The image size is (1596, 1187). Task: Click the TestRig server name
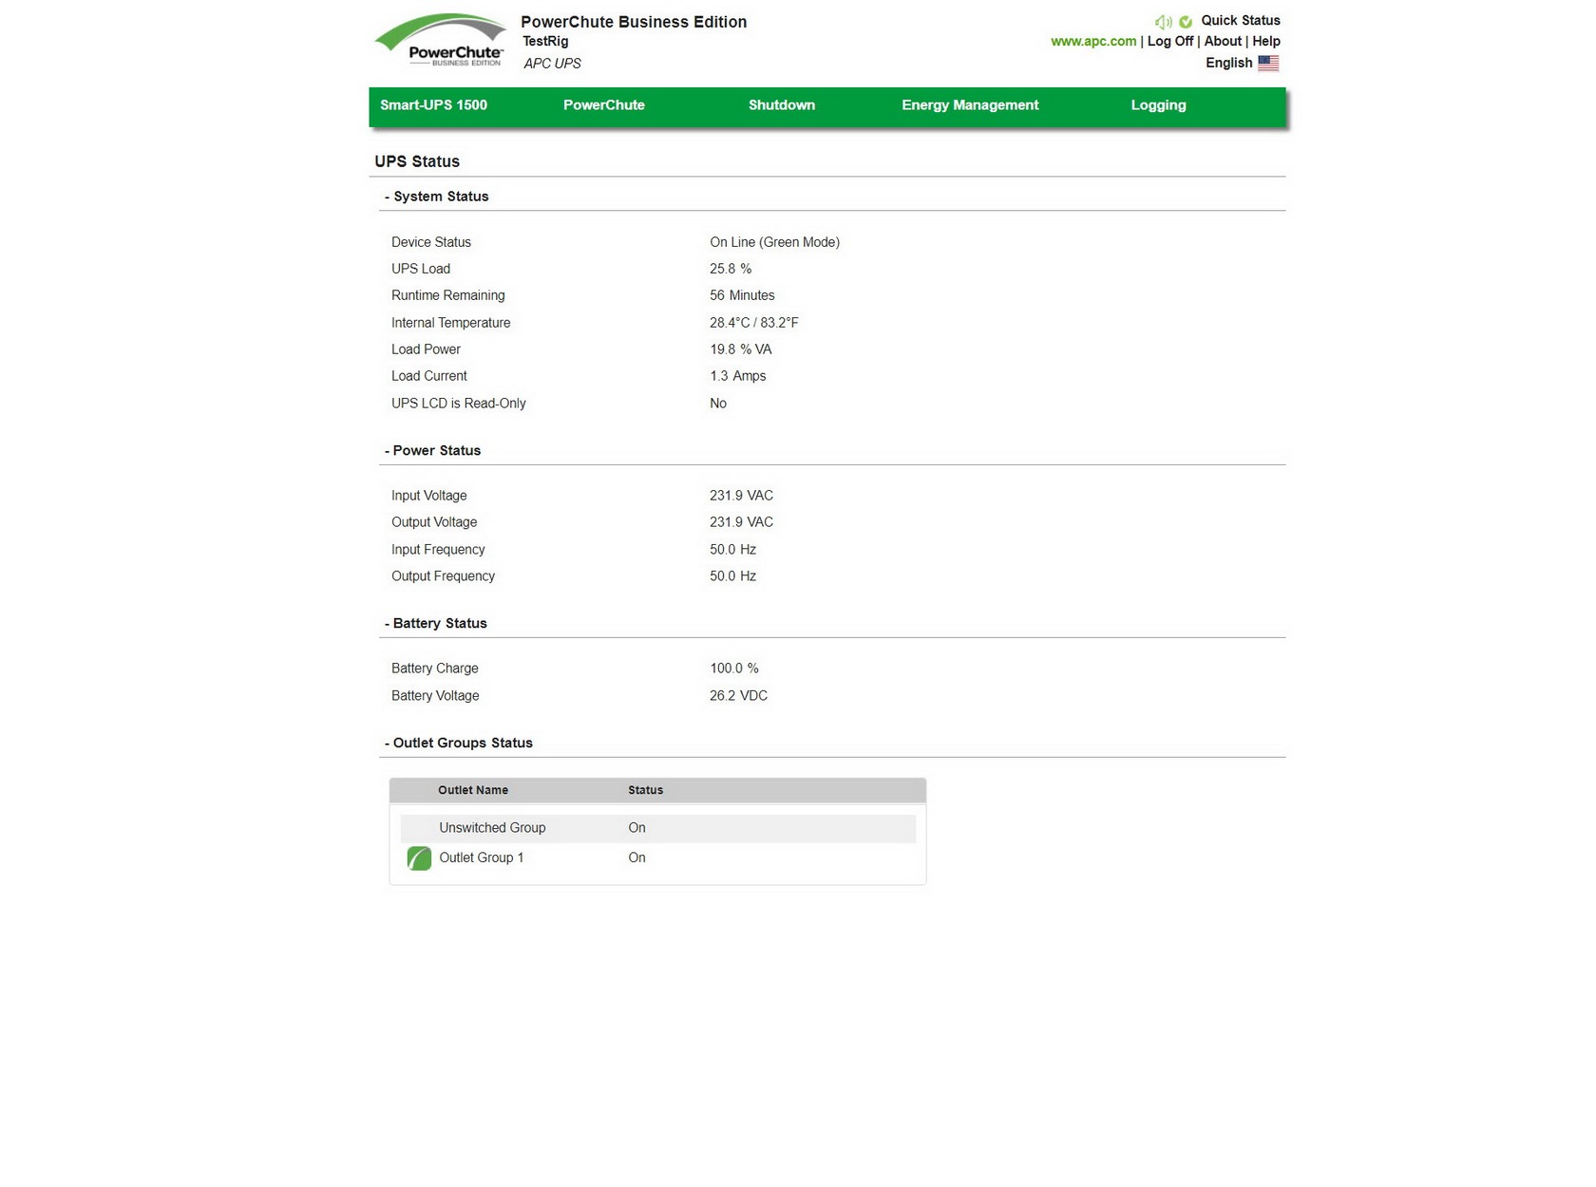(x=545, y=42)
